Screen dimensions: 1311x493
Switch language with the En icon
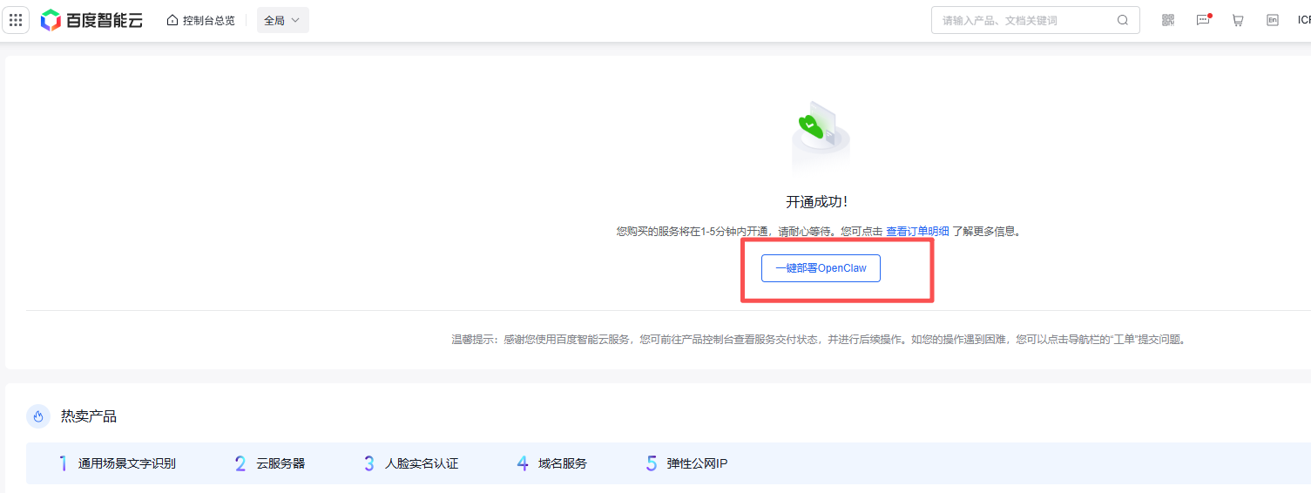pyautogui.click(x=1273, y=20)
